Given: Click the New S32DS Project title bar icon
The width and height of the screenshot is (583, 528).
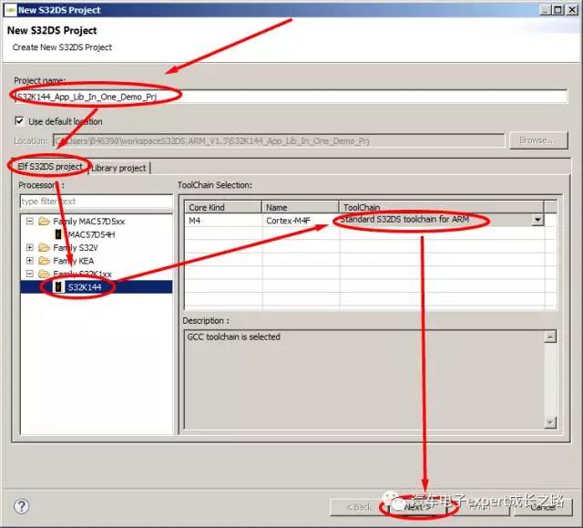Looking at the screenshot, I should click(8, 9).
